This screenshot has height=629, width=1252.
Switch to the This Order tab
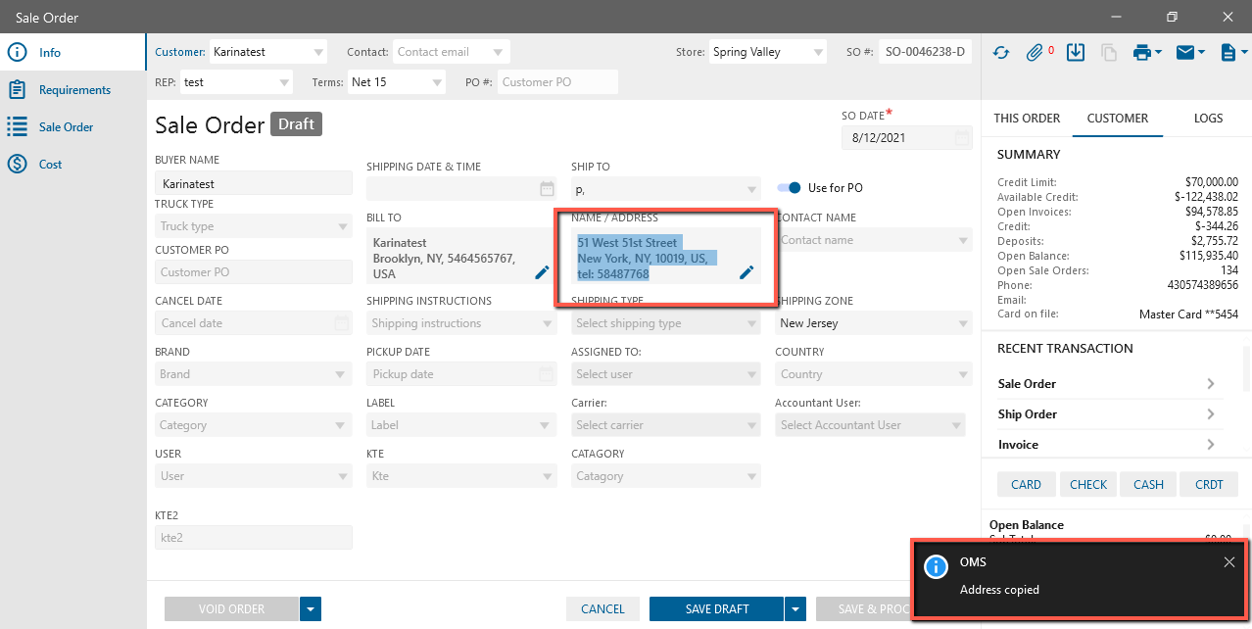[x=1027, y=119]
